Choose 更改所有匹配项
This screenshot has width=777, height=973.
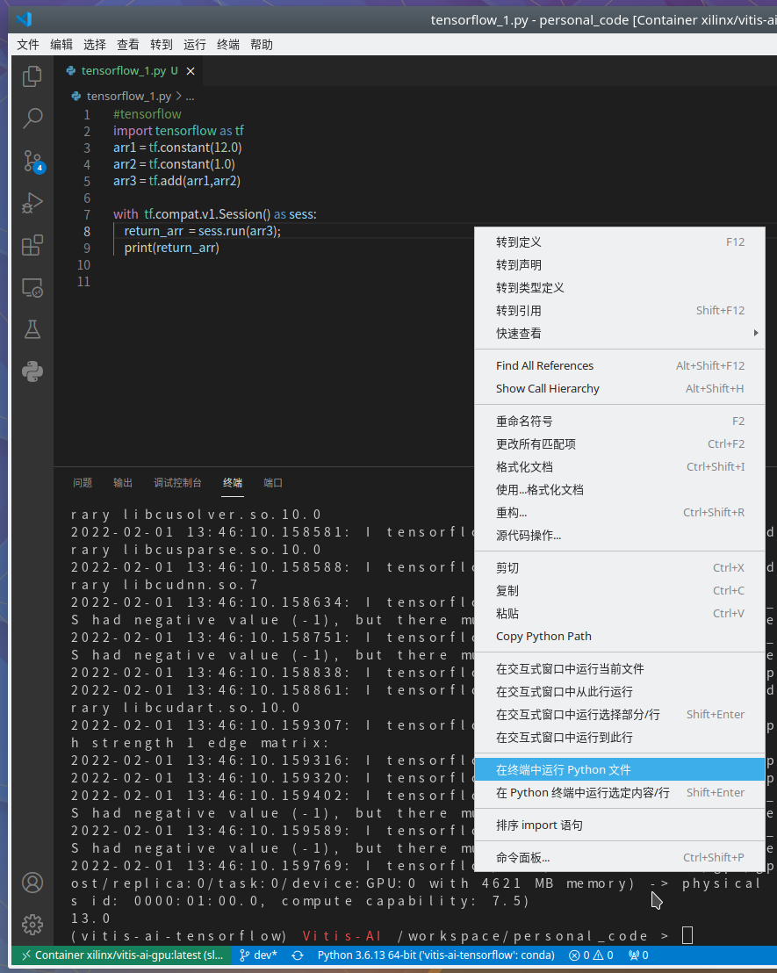[619, 443]
